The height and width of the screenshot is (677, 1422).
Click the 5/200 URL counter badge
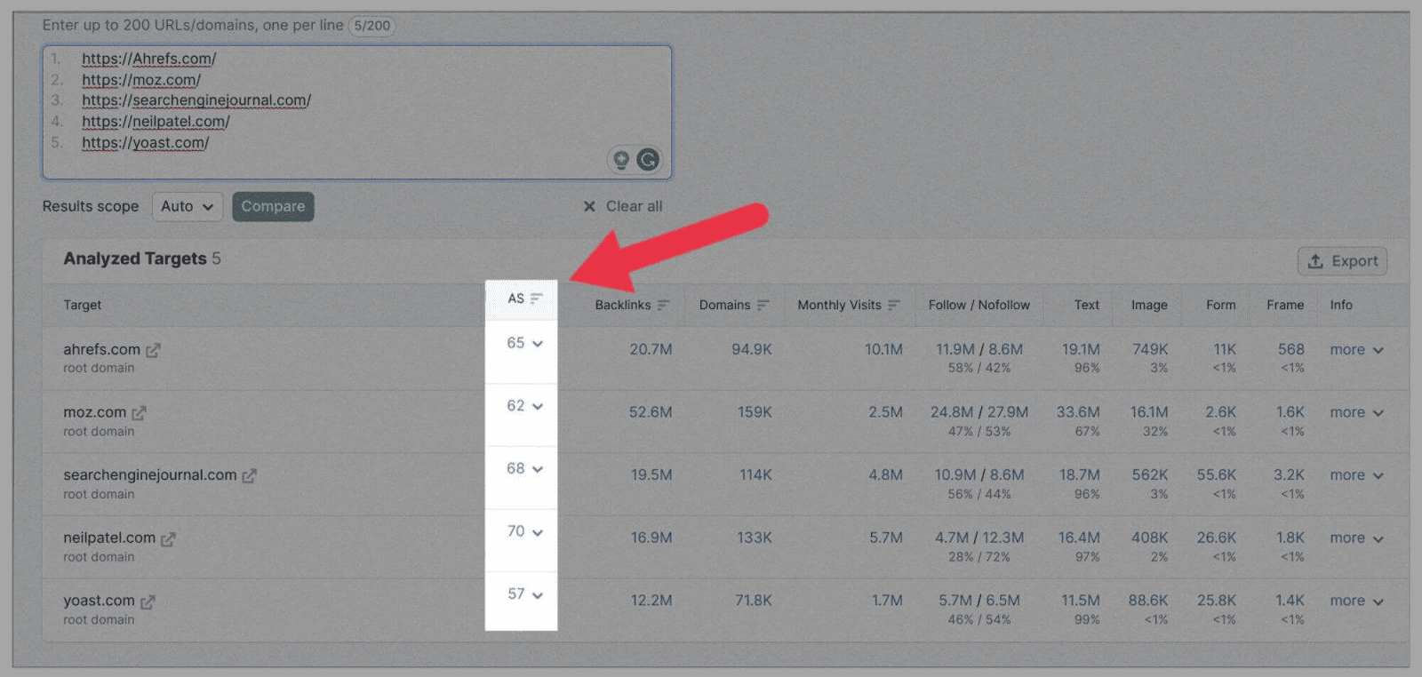coord(371,26)
